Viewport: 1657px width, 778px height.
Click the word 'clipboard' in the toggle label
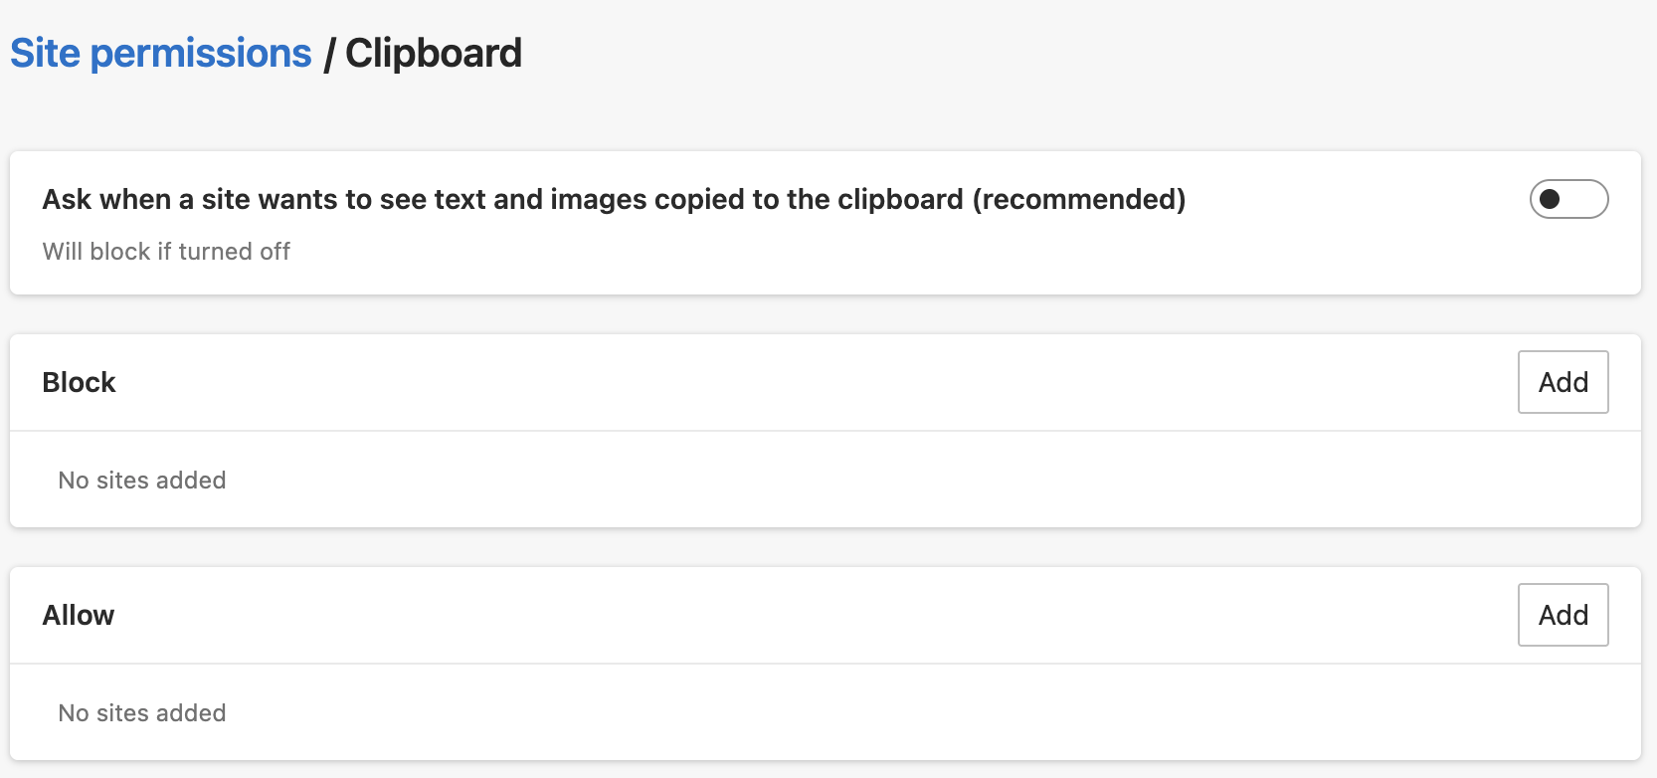coord(900,200)
